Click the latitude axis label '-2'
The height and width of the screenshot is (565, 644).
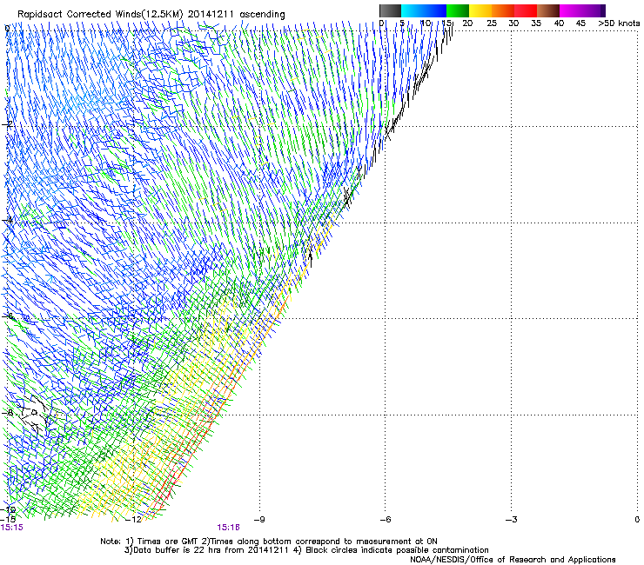(7, 124)
